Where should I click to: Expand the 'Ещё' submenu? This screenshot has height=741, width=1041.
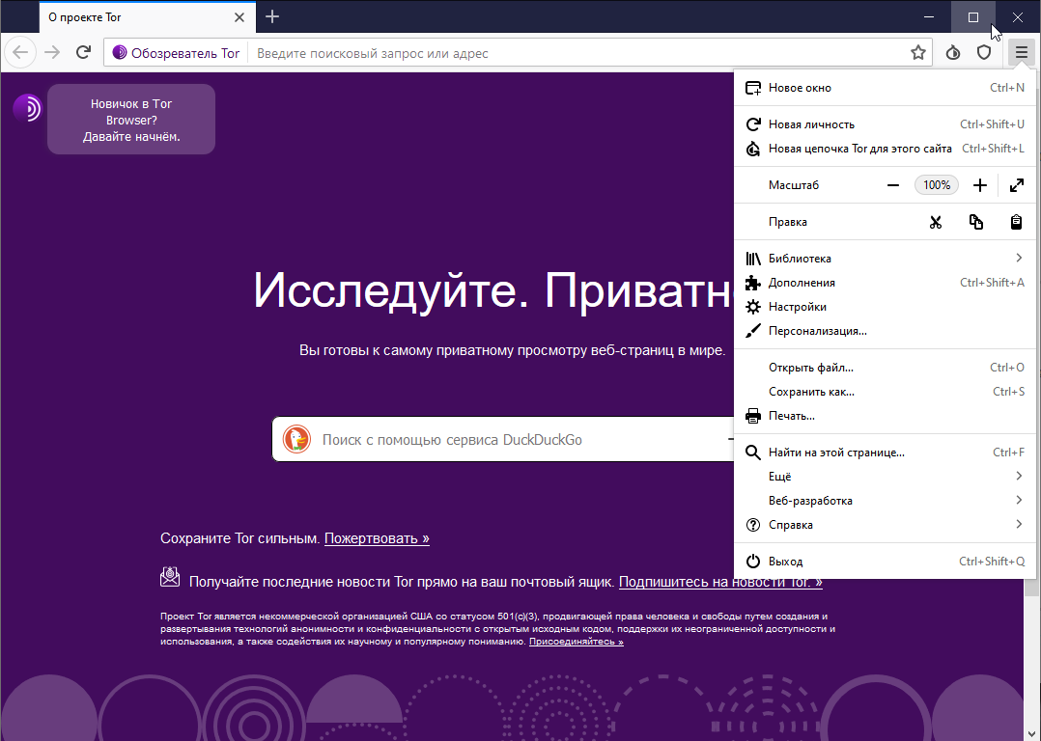pyautogui.click(x=885, y=477)
